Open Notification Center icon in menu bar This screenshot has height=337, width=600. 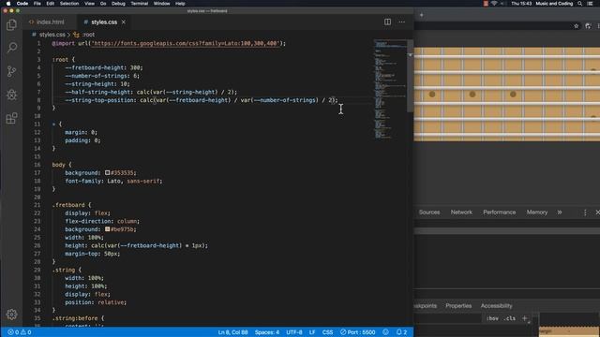point(590,4)
